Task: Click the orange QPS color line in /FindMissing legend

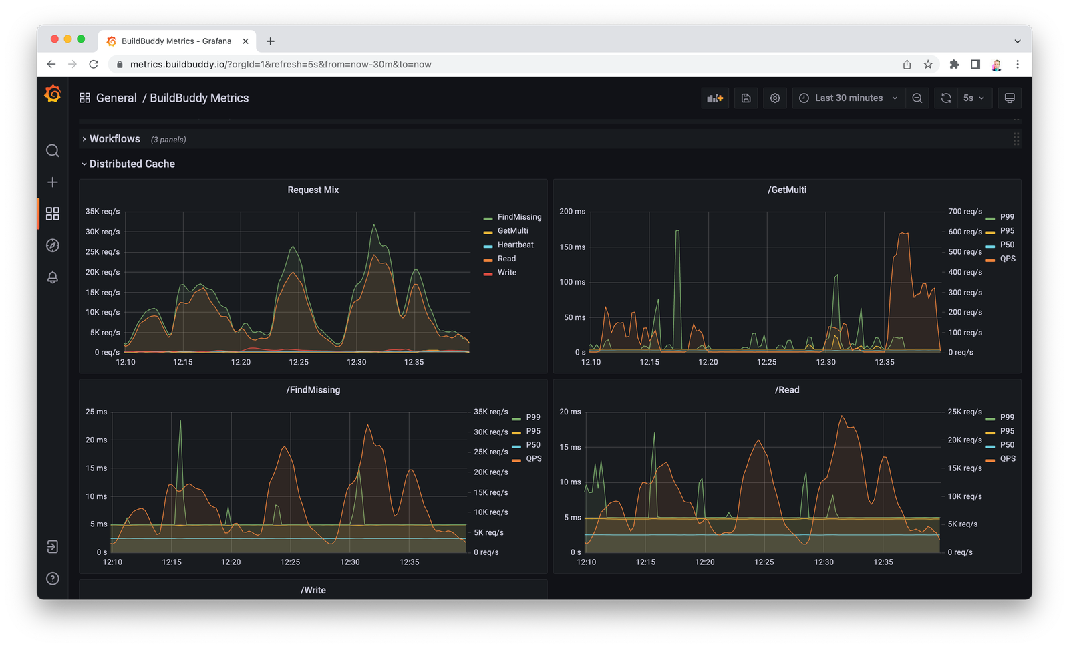Action: point(516,460)
